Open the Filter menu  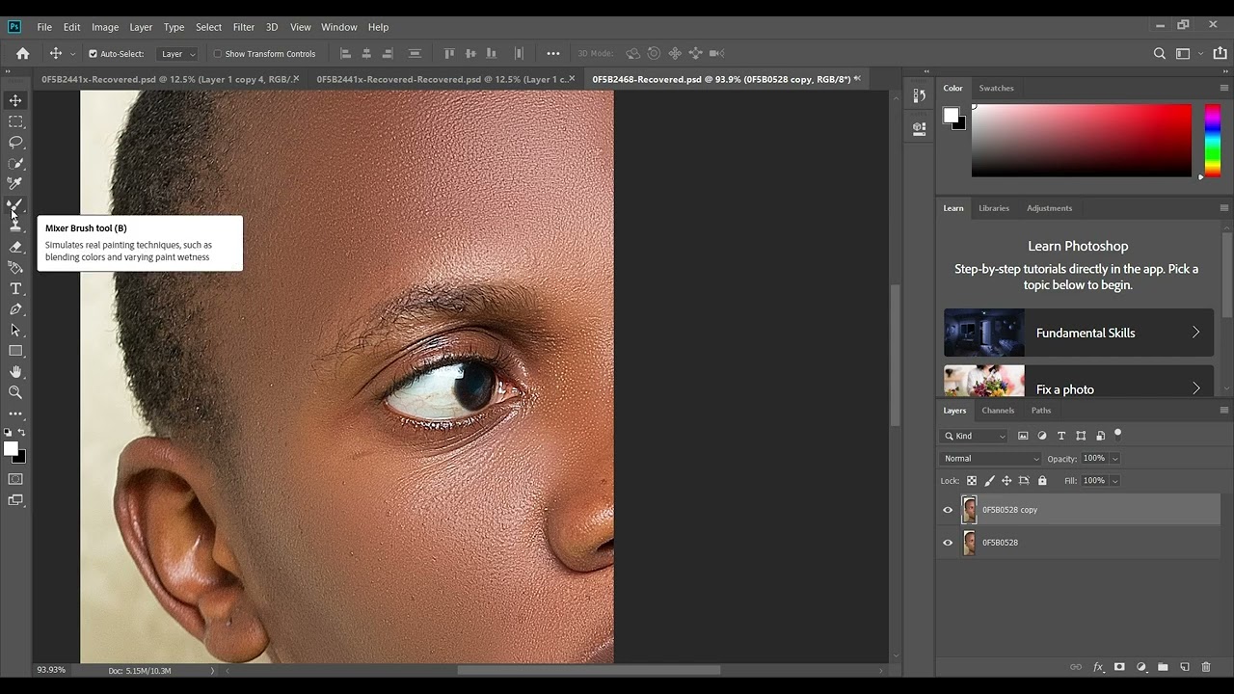coord(244,27)
